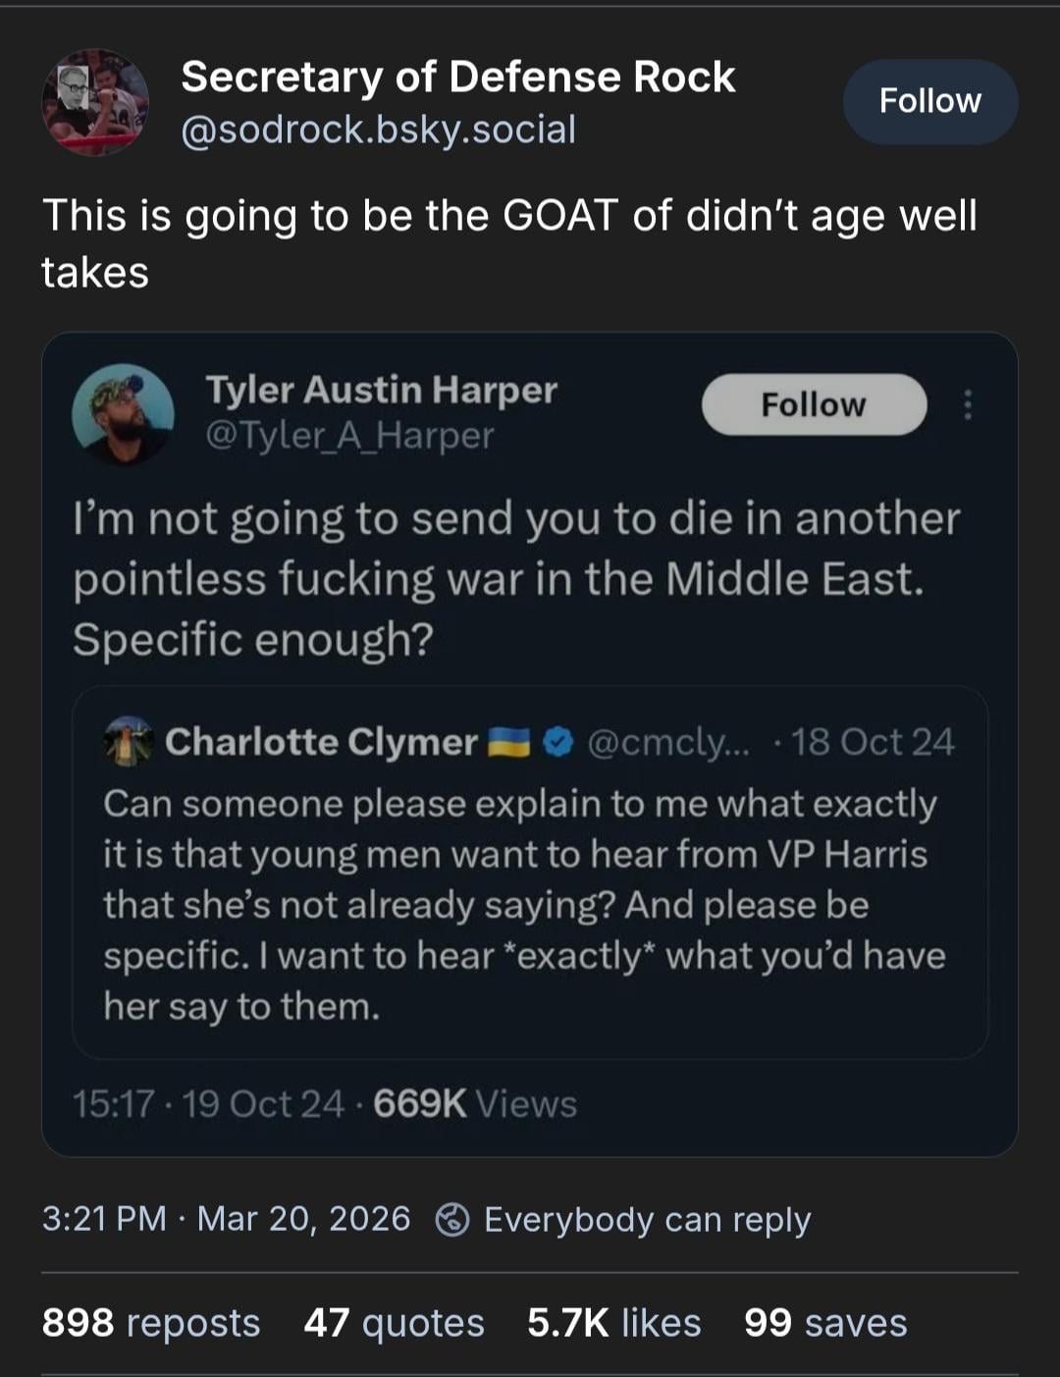
Task: View the 5.7K likes list
Action: click(613, 1323)
